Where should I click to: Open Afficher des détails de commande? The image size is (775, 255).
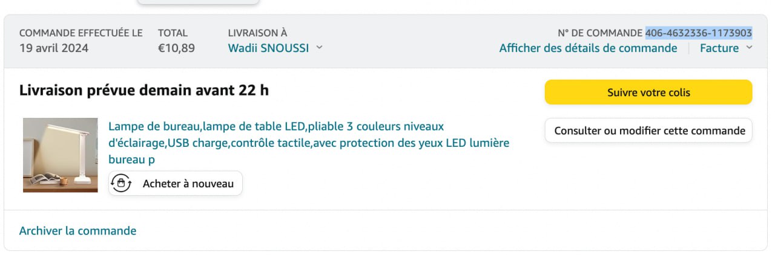(588, 48)
